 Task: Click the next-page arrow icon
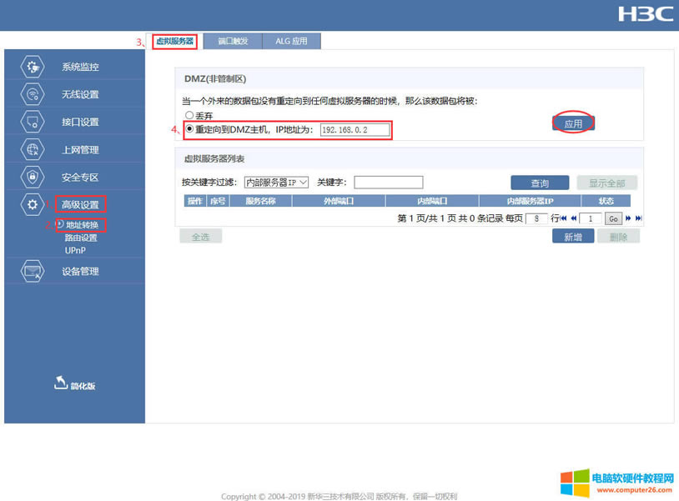627,218
